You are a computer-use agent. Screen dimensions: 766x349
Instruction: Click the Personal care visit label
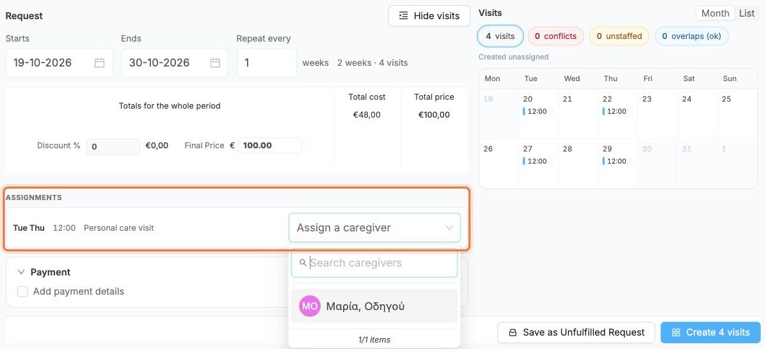point(119,228)
